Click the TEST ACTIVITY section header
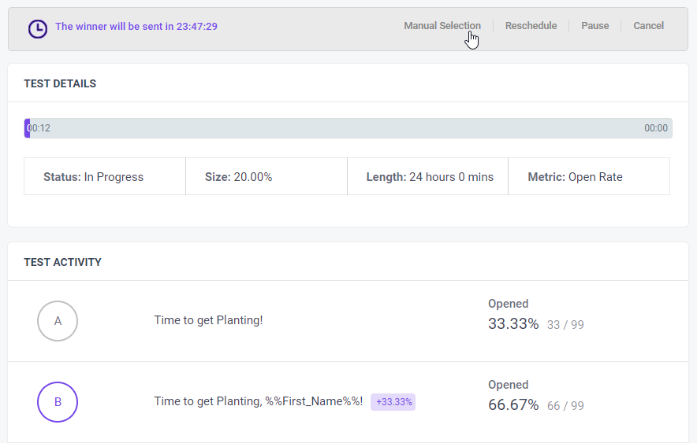 pyautogui.click(x=62, y=262)
